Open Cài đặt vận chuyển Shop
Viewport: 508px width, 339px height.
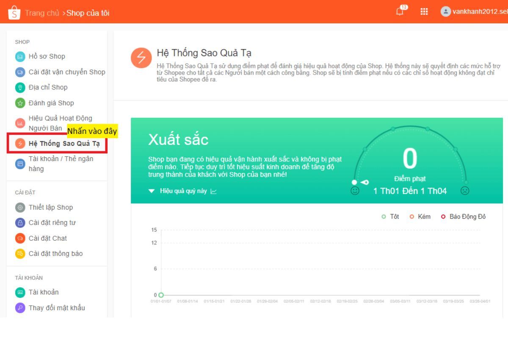67,72
